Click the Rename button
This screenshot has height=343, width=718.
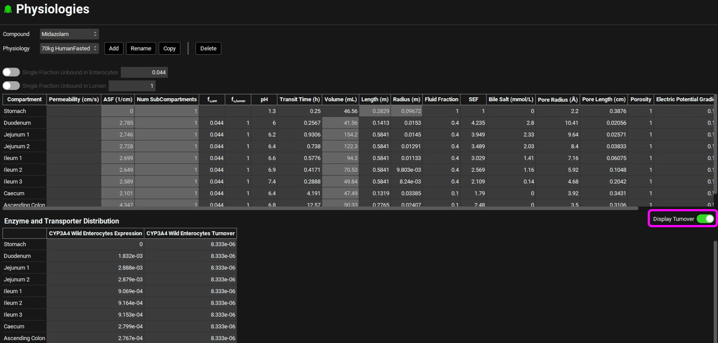point(141,48)
